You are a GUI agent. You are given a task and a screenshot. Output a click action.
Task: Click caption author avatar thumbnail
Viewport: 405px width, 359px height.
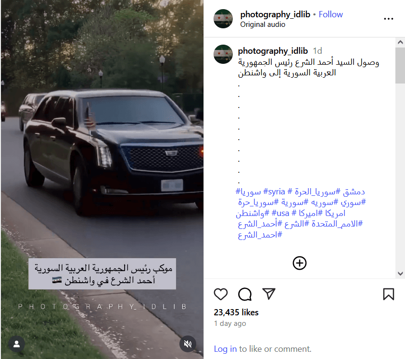click(x=223, y=54)
